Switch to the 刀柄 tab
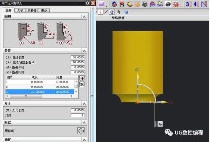This screenshot has width=210, height=142. pyautogui.click(x=20, y=10)
